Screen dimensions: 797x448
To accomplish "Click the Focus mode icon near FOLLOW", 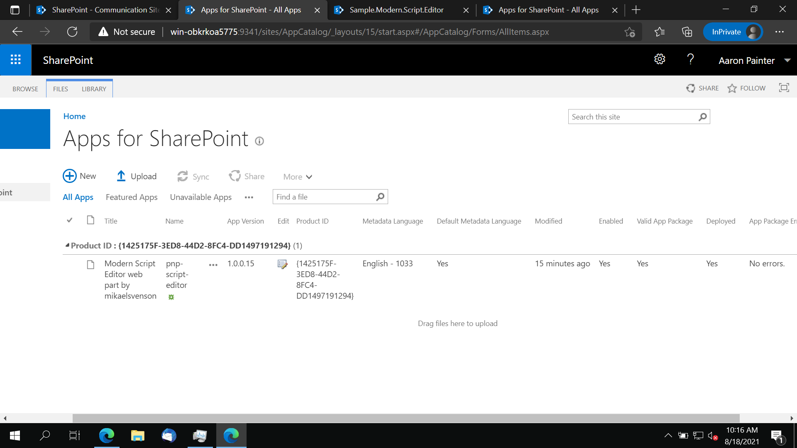I will (784, 88).
